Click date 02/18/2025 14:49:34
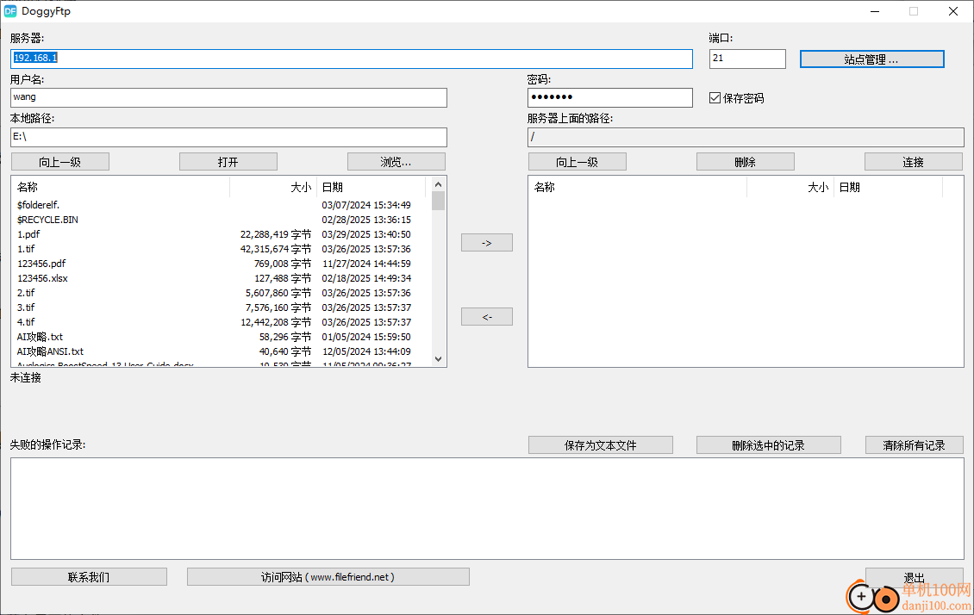The image size is (974, 615). (x=366, y=278)
